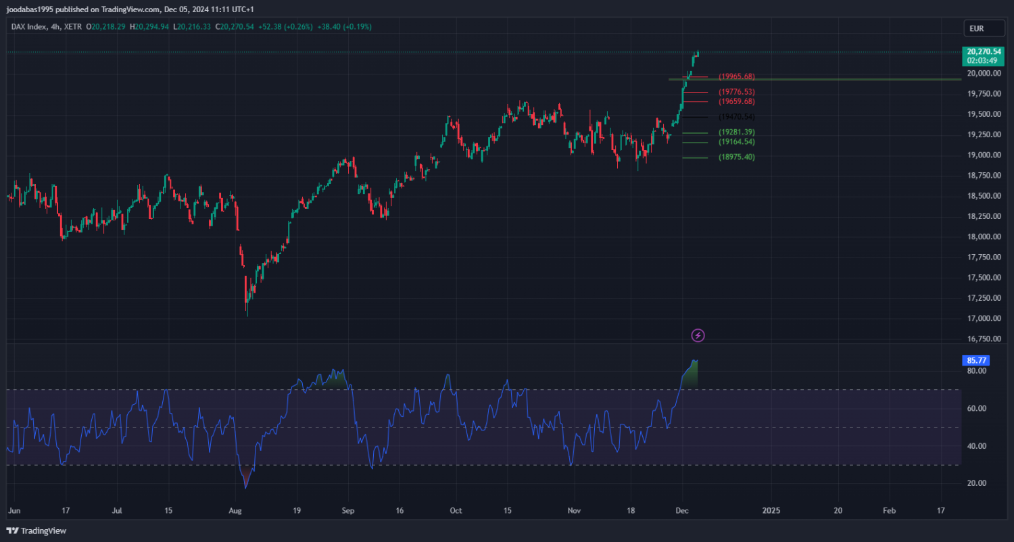
Task: Click the DAX Index symbol title
Action: pos(29,26)
